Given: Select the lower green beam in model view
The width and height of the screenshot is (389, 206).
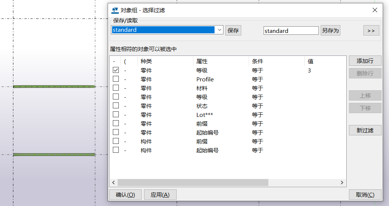Looking at the screenshot, I should (x=54, y=155).
